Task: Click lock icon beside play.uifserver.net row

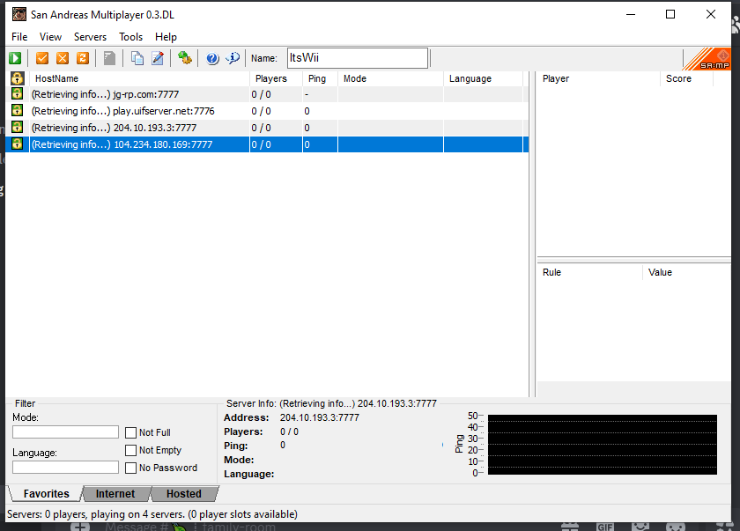Action: (18, 111)
